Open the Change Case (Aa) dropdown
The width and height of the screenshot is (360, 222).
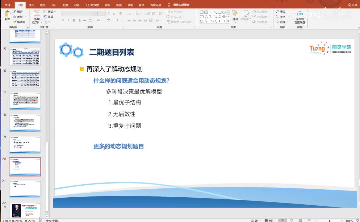(99, 20)
